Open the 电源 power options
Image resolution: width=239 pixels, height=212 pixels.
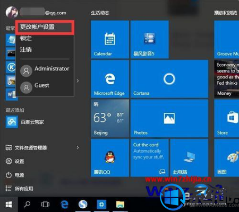coord(15,175)
